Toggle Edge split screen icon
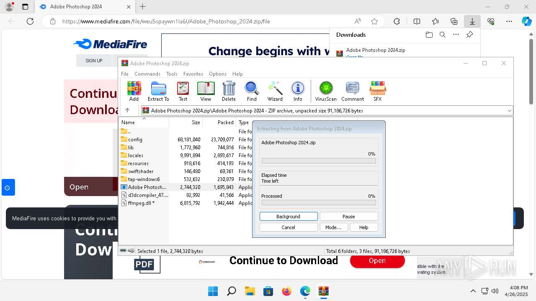This screenshot has height=301, width=536. (x=417, y=21)
